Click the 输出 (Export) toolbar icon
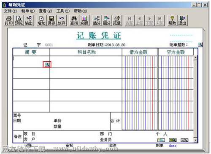This screenshot has height=154, width=211. click(x=29, y=21)
